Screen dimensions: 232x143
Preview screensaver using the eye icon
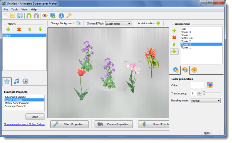pos(45,16)
